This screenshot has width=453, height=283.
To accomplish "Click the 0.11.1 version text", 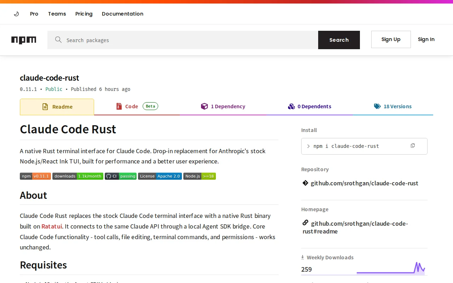I will (x=28, y=89).
